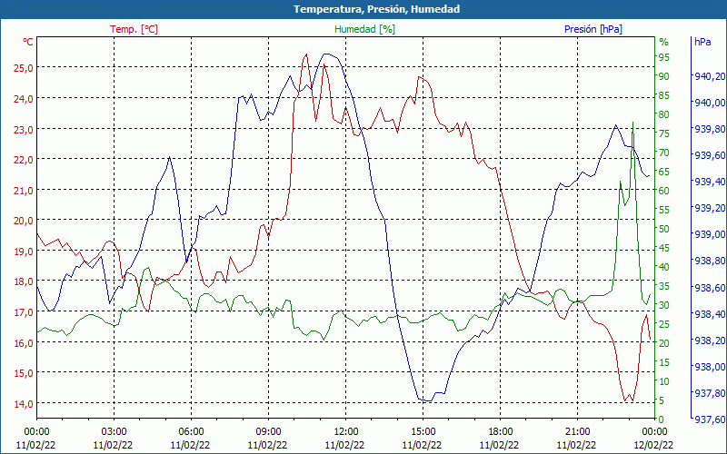
Task: Click pressure axis value "940,20"
Action: coord(709,76)
